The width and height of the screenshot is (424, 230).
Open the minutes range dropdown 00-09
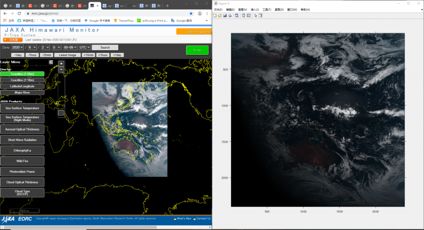[x=69, y=48]
